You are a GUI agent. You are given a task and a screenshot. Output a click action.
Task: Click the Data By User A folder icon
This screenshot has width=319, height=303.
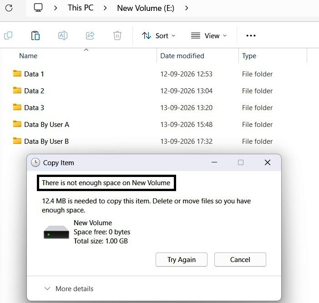pyautogui.click(x=17, y=124)
